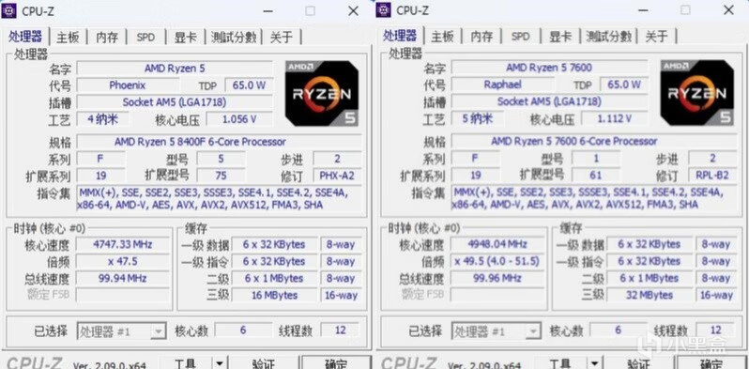Select 测試分數 tab in the Raphael window
Screen dimensions: 749x369
pyautogui.click(x=608, y=37)
